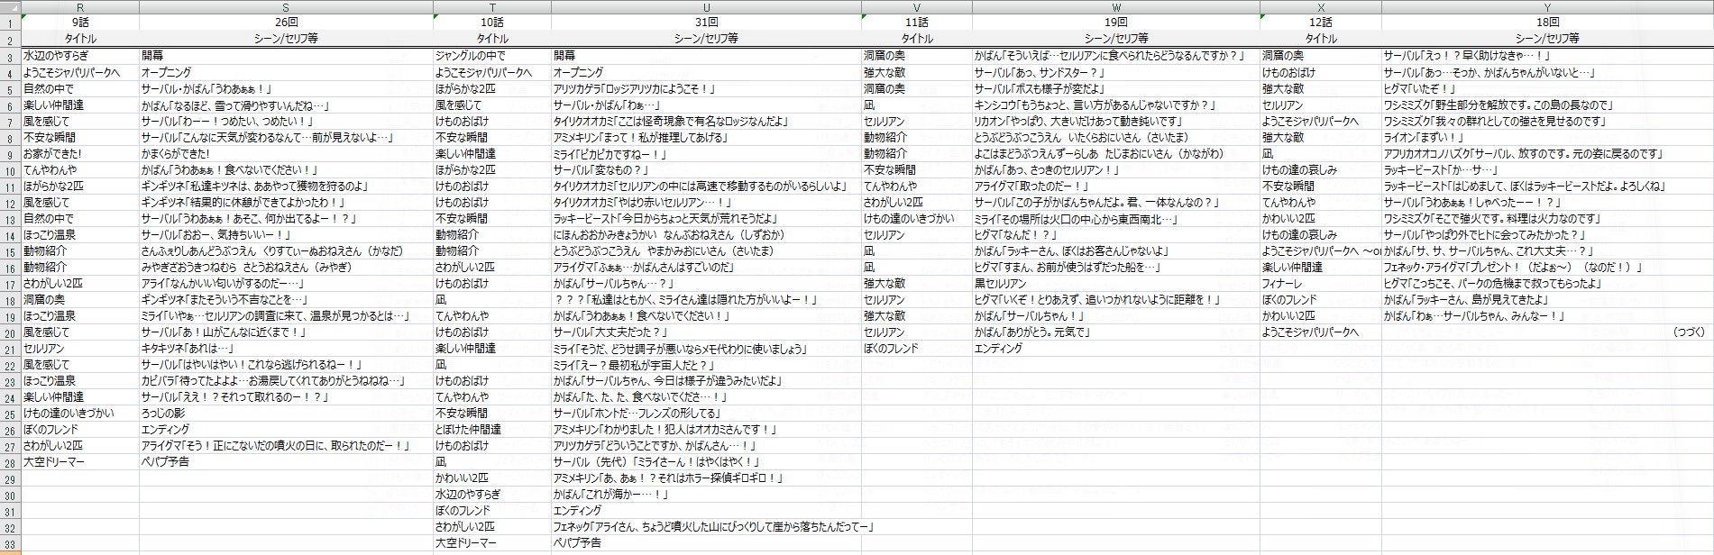Select "大空ドリーマー" cell in column R
Image resolution: width=1714 pixels, height=555 pixels.
pyautogui.click(x=79, y=462)
